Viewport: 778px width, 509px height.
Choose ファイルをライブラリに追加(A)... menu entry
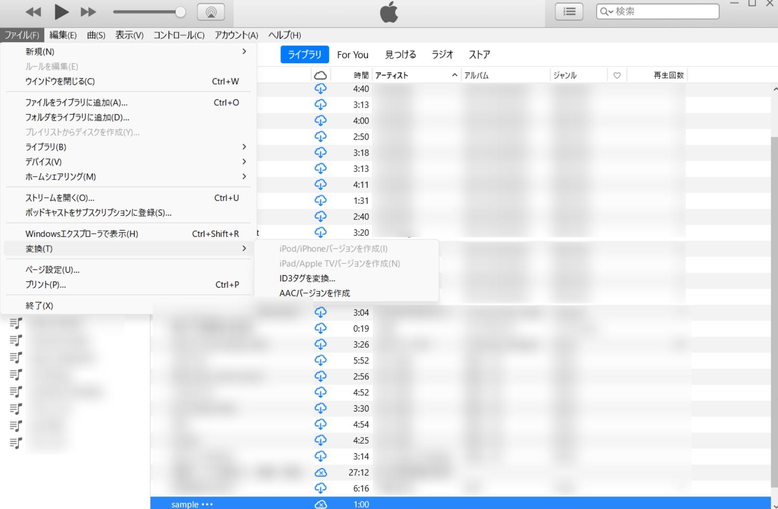tap(129, 102)
